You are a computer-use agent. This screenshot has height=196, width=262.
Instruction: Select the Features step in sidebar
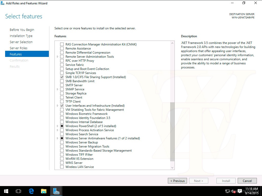tap(27, 54)
